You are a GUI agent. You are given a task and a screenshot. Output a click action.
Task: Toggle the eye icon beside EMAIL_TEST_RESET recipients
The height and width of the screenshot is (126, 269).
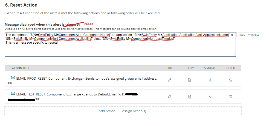(x=37, y=99)
